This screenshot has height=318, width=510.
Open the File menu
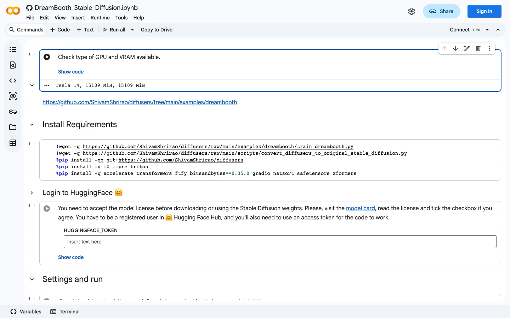pyautogui.click(x=30, y=18)
